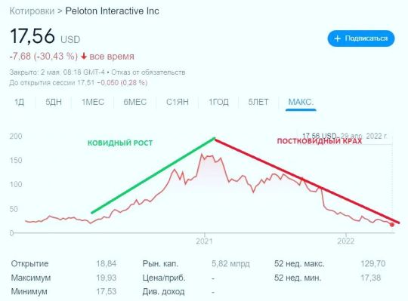This screenshot has width=408, height=301.
Task: Switch to the 5ДН range tab
Action: [x=54, y=102]
